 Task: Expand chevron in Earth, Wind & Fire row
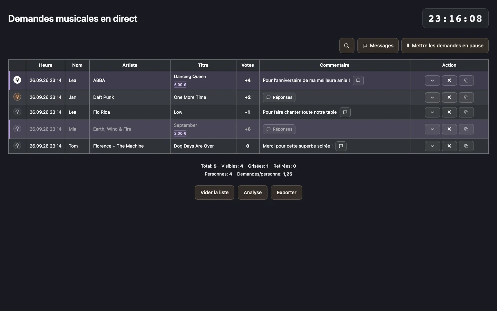432,129
